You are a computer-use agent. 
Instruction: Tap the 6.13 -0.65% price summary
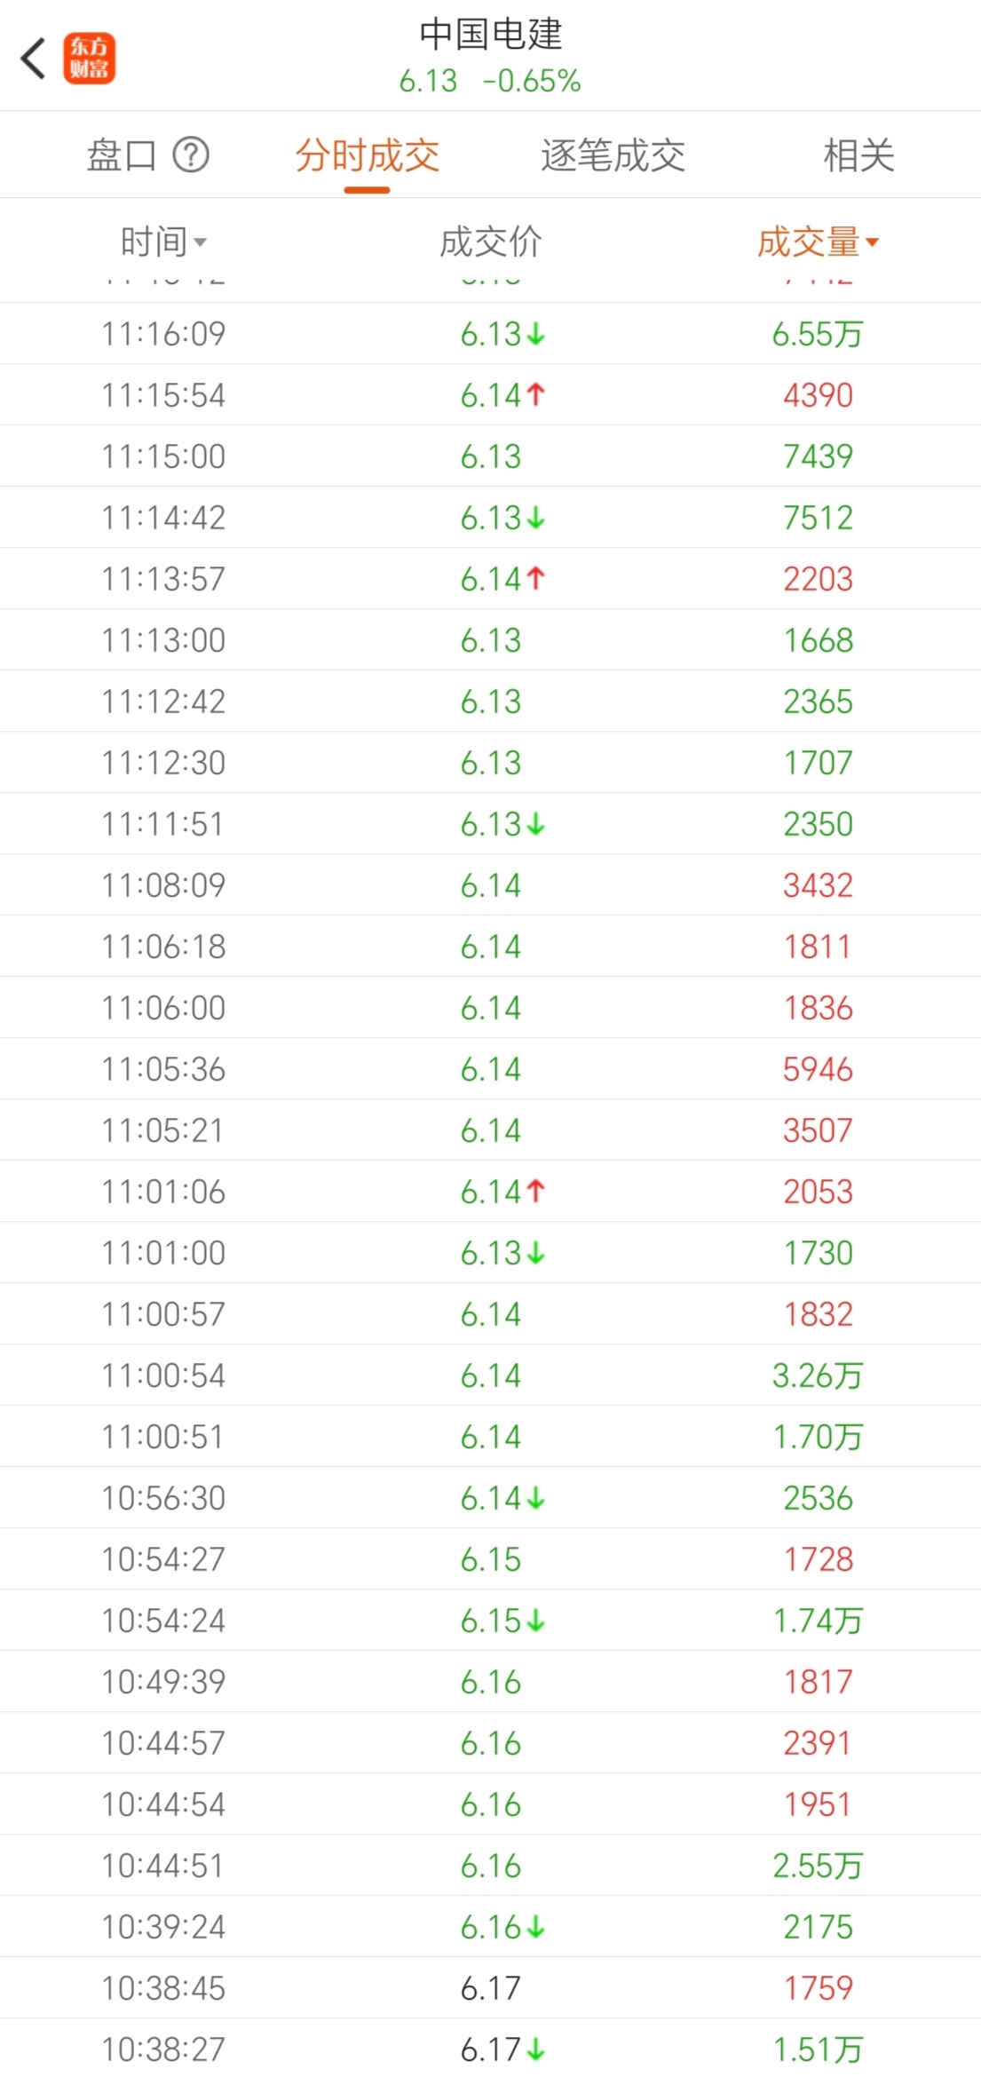tap(490, 81)
